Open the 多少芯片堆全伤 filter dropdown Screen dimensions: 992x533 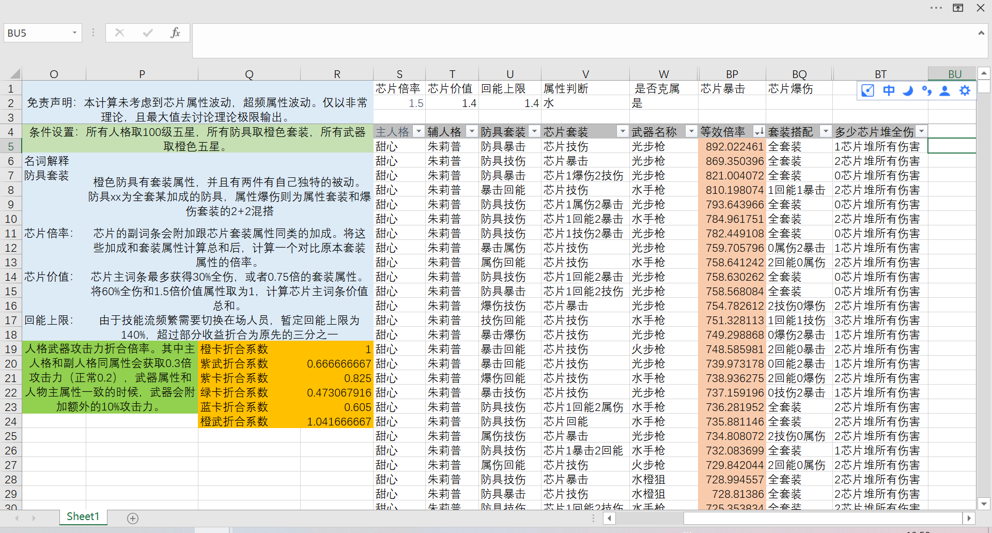pos(921,132)
